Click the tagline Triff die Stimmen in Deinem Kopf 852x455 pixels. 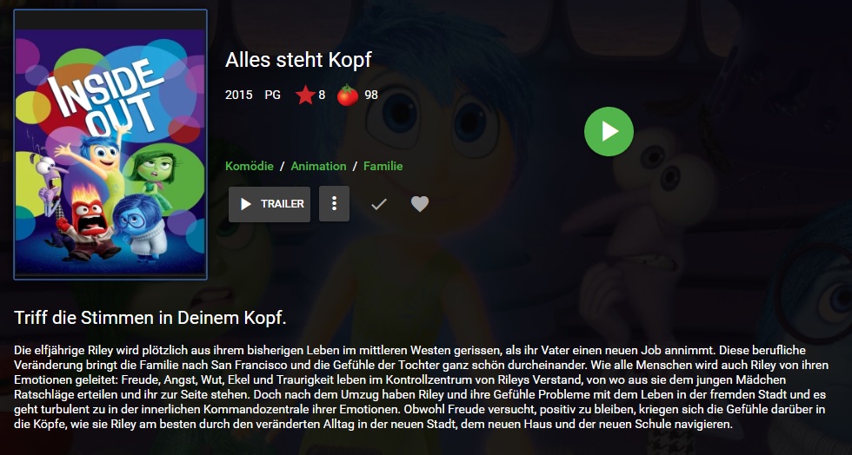[150, 318]
